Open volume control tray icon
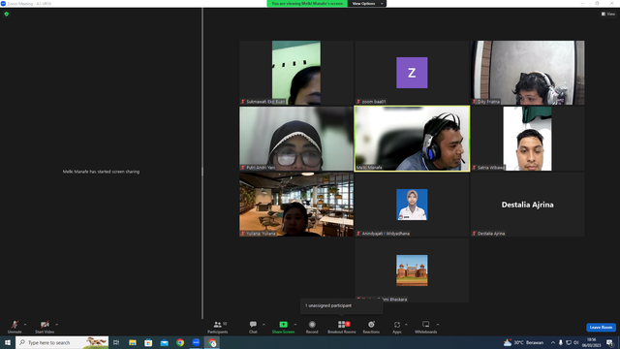This screenshot has width=620, height=349. pos(576,342)
